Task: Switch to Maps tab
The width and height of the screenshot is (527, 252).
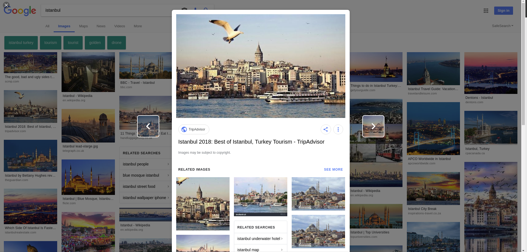Action: click(83, 26)
